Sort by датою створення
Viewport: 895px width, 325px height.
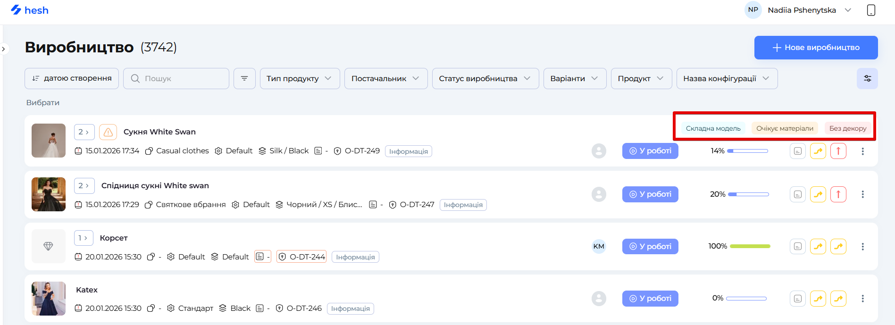(x=72, y=78)
